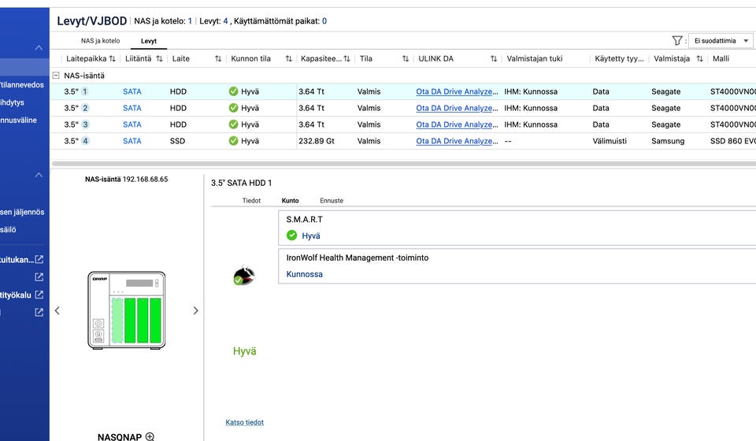This screenshot has height=441, width=756.
Task: Click the NASONAP zoom-in magnifier icon
Action: point(150,436)
